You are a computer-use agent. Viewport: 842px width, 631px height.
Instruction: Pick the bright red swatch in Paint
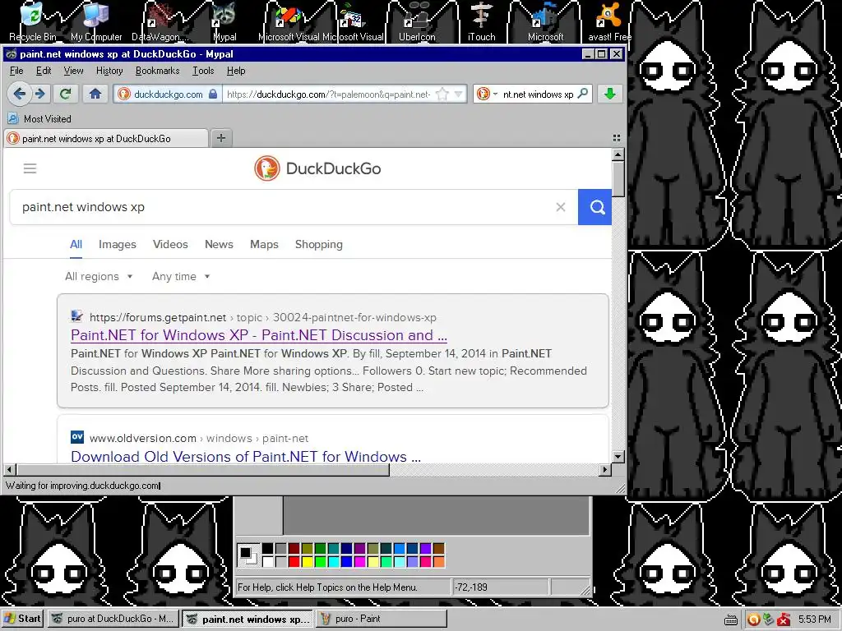pyautogui.click(x=294, y=561)
